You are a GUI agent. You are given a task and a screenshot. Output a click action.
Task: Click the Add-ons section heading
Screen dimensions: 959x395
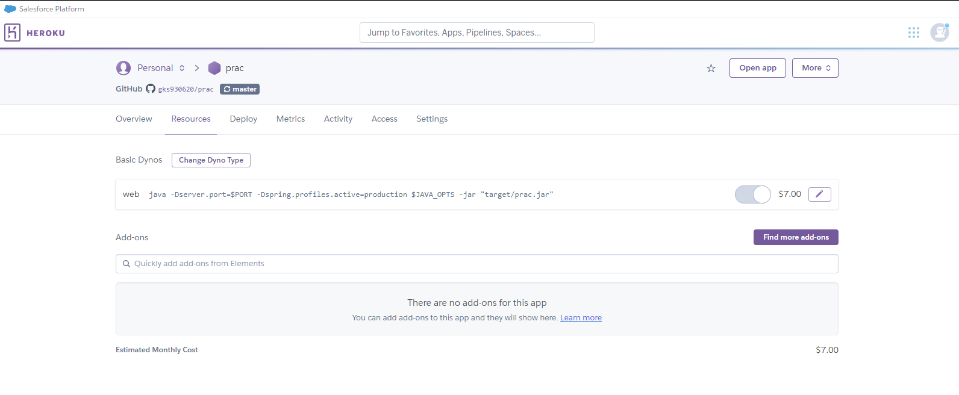click(132, 237)
